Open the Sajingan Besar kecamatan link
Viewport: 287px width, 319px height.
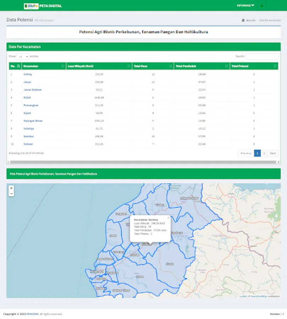tap(33, 121)
